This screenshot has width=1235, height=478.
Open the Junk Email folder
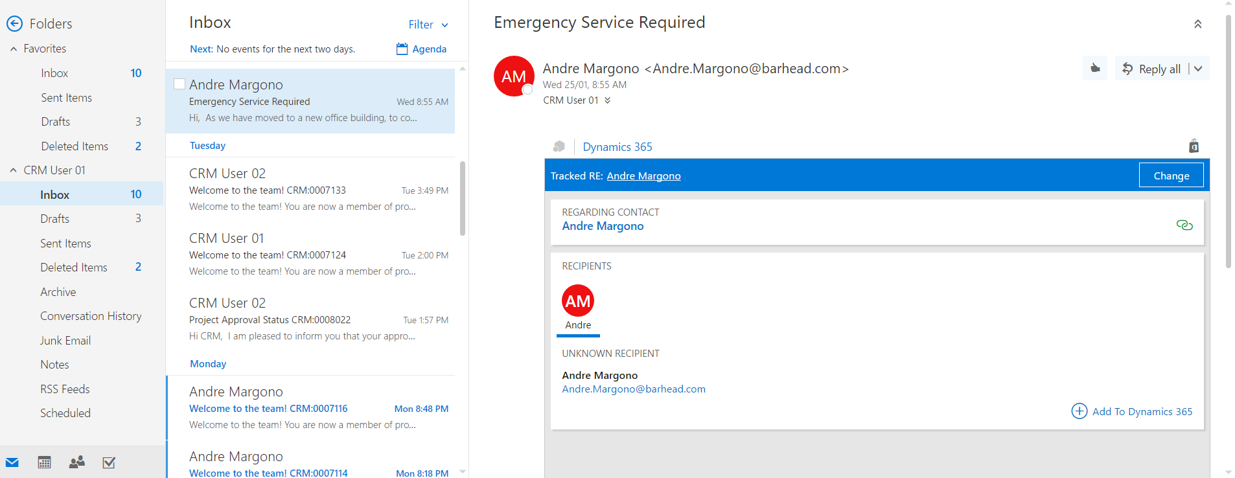(65, 341)
